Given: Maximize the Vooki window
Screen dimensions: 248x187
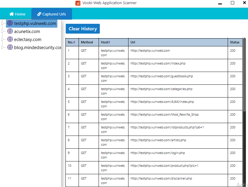Looking at the screenshot, I should tap(232, 3).
